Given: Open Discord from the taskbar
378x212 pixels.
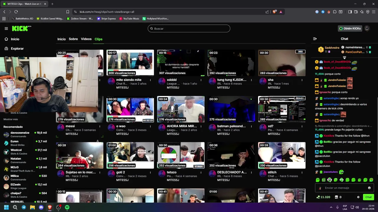Looking at the screenshot, I should coord(41,207).
